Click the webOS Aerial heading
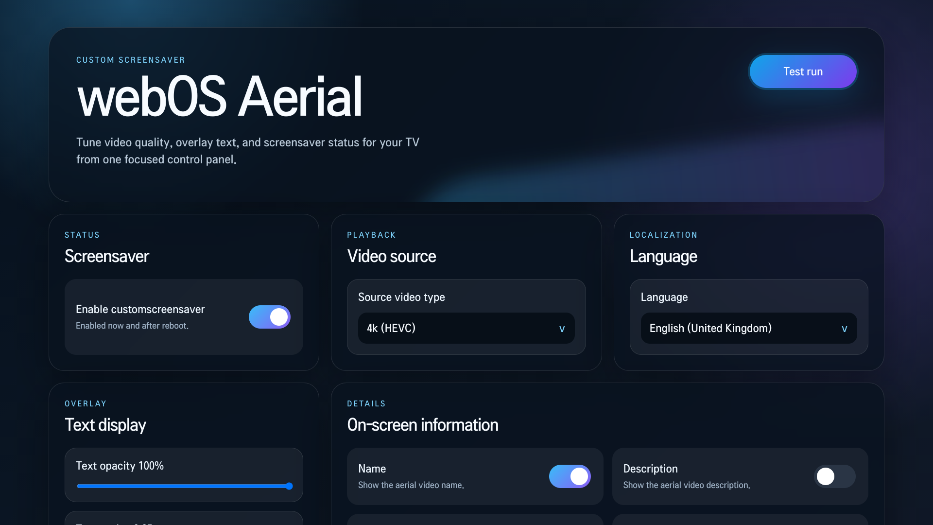 [220, 97]
